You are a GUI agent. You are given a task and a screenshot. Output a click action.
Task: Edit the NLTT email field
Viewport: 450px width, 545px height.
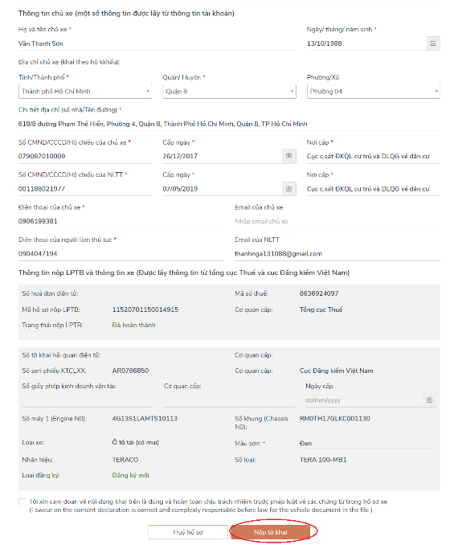[x=337, y=254]
